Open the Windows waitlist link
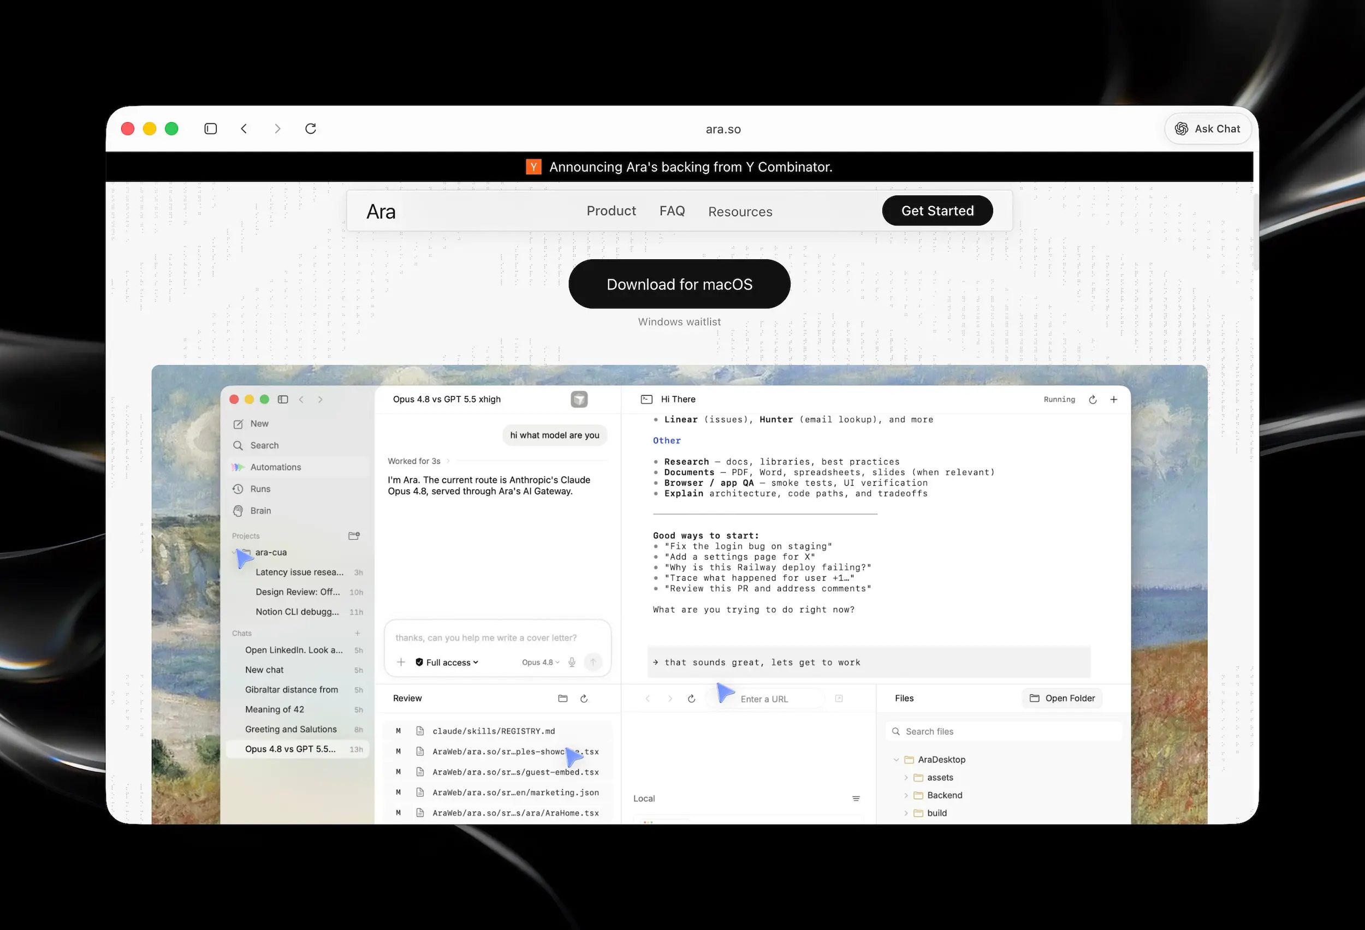 (680, 322)
